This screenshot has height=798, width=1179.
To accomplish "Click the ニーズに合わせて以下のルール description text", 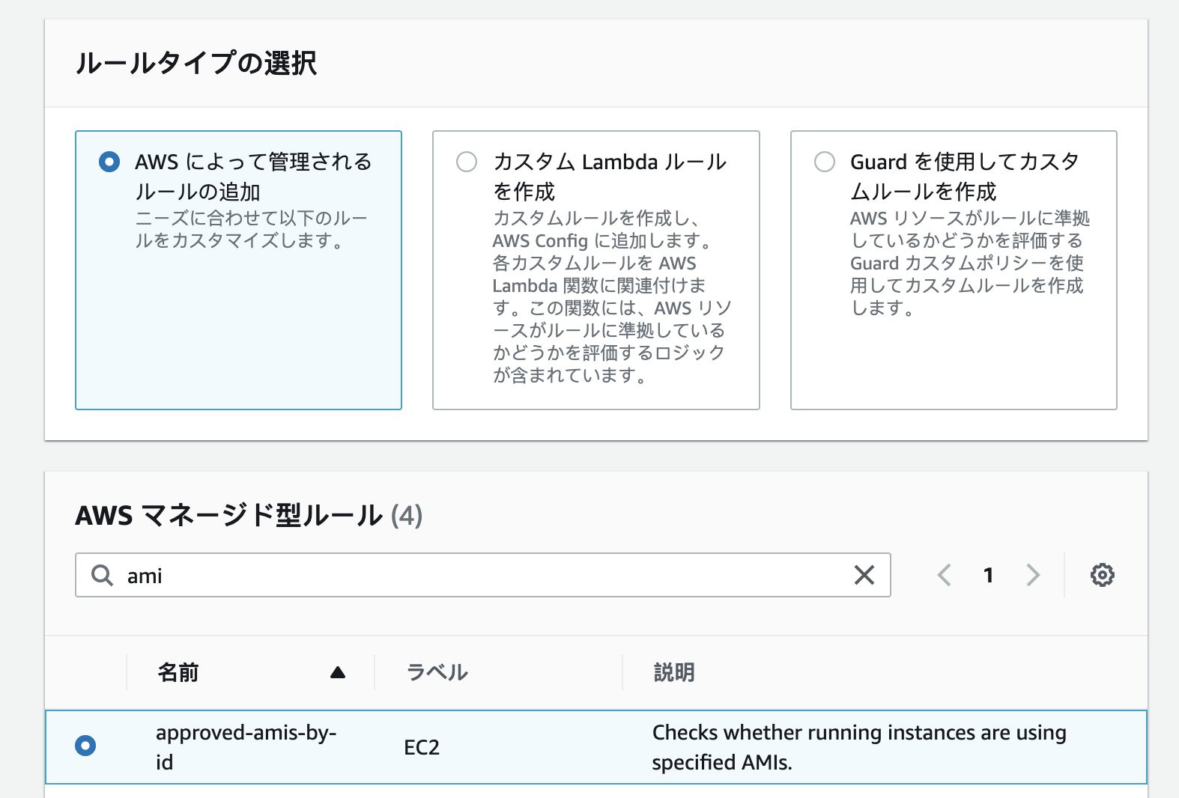I will pos(251,229).
